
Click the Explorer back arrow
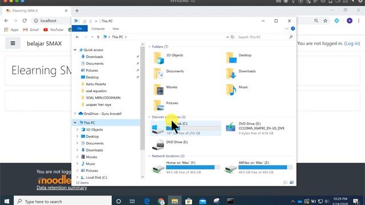pos(78,37)
